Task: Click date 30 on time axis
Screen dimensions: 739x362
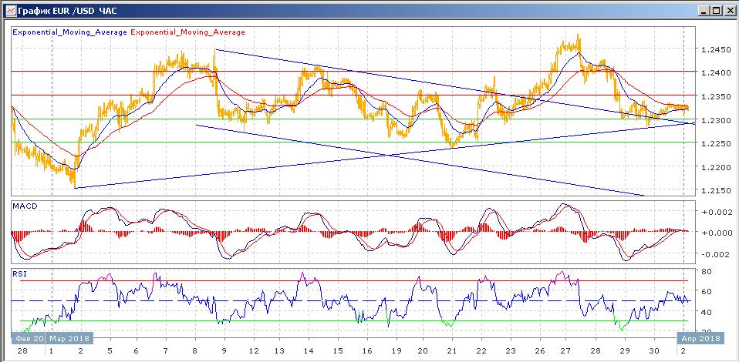Action: coord(653,351)
